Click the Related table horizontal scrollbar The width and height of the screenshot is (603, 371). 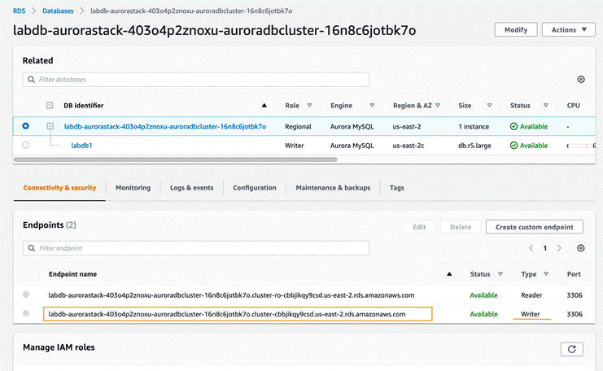click(175, 159)
